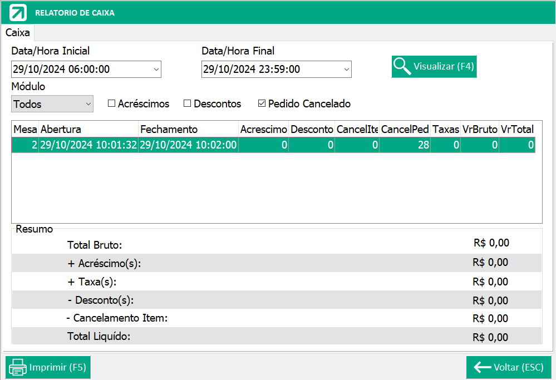Click the + Taxa(s) summary label
Screen dimensions: 556x380
coord(92,282)
